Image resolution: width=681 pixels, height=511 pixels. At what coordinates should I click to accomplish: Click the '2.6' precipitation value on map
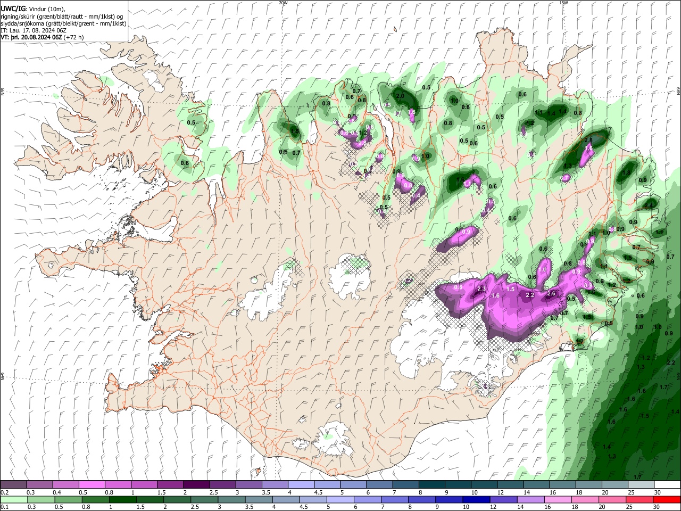pos(551,294)
